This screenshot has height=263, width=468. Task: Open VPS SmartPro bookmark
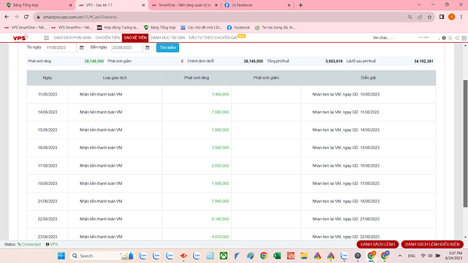click(x=71, y=27)
